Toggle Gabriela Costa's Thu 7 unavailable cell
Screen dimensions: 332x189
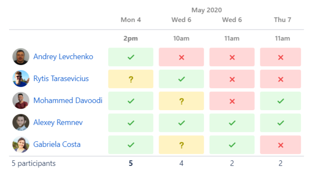pyautogui.click(x=281, y=145)
